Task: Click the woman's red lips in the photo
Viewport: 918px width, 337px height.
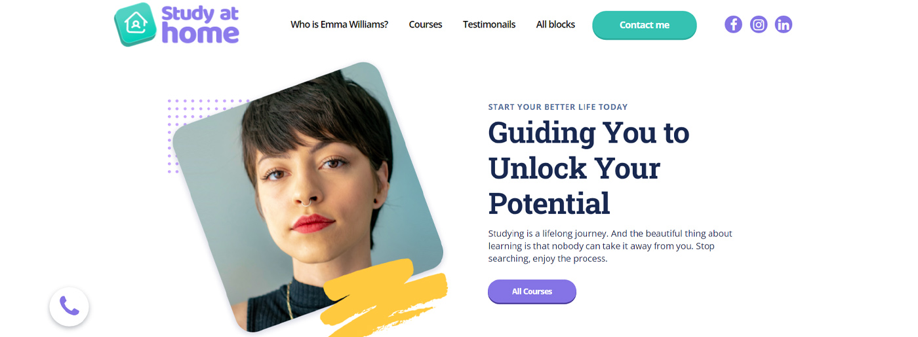Action: click(314, 224)
